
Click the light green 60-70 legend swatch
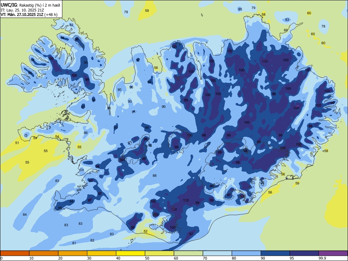point(188,253)
